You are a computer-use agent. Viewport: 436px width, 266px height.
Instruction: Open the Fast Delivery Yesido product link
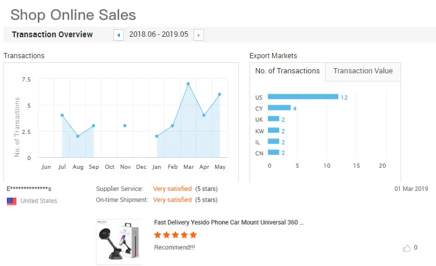pos(228,222)
